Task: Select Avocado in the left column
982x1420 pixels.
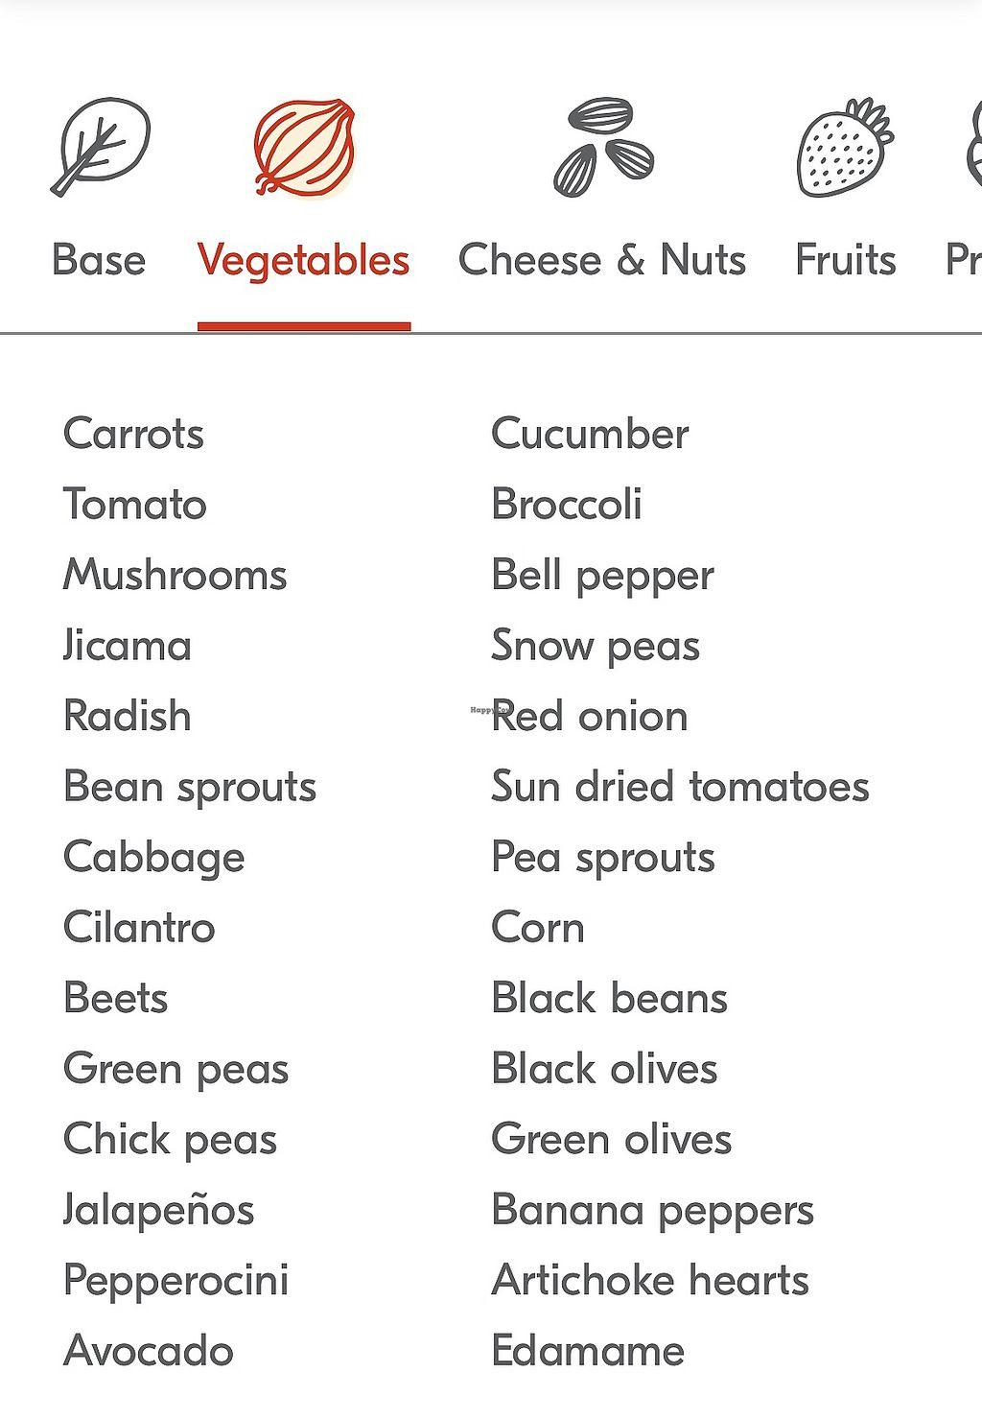Action: 149,1351
